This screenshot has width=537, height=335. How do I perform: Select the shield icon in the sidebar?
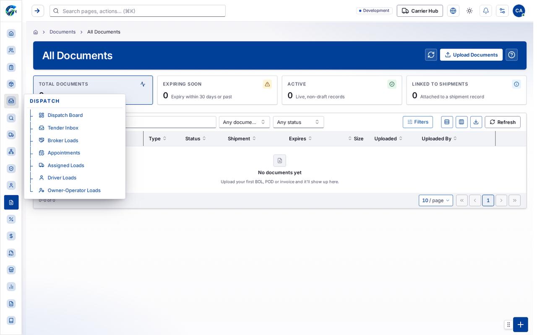(11, 168)
